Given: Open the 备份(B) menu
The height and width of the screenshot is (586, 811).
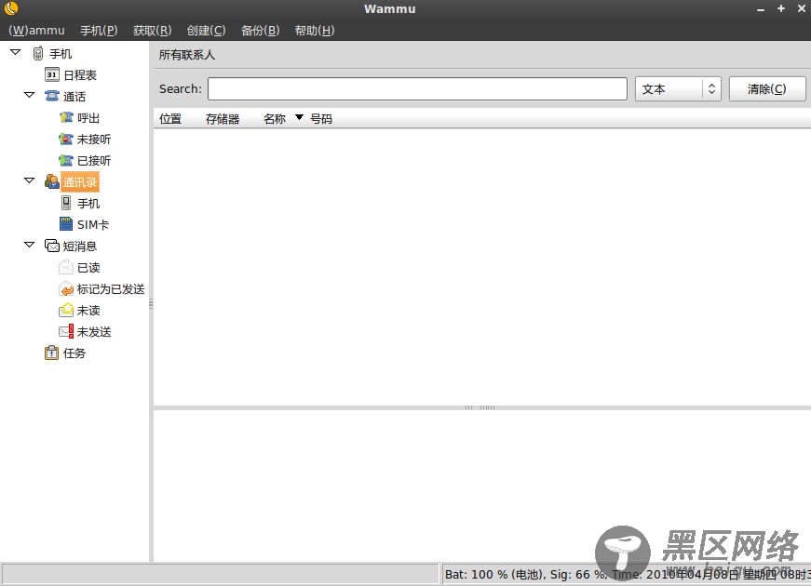Looking at the screenshot, I should [x=260, y=31].
